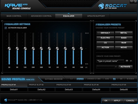Select the Equalizer tab
Viewport: 138px width, 104px height.
(x=69, y=16)
